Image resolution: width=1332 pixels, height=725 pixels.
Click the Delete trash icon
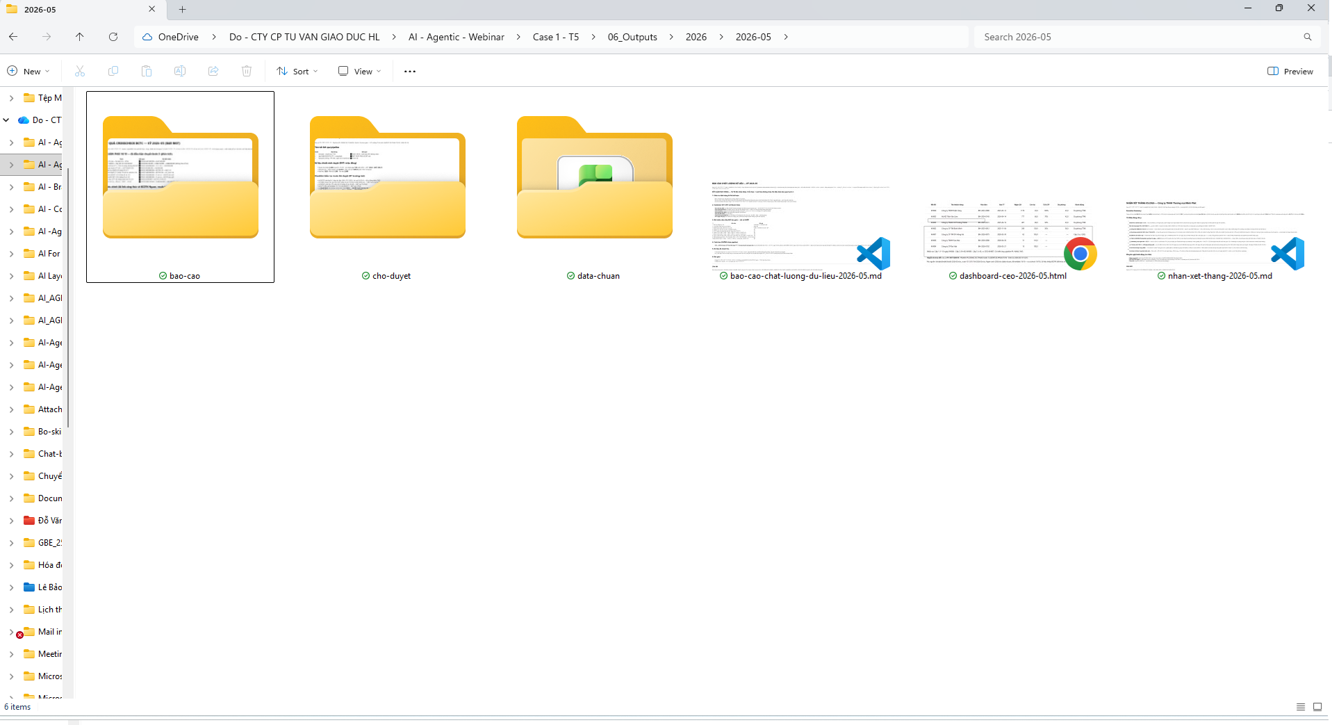247,71
